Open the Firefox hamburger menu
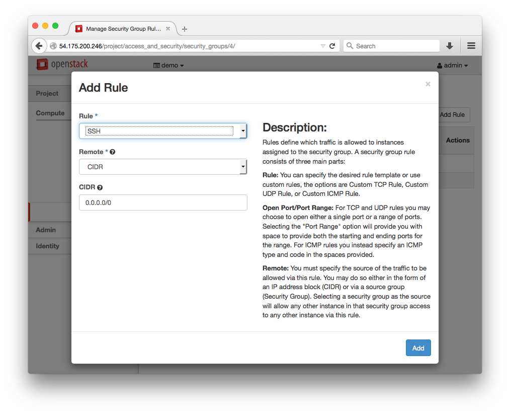Image resolution: width=510 pixels, height=414 pixels. (471, 46)
